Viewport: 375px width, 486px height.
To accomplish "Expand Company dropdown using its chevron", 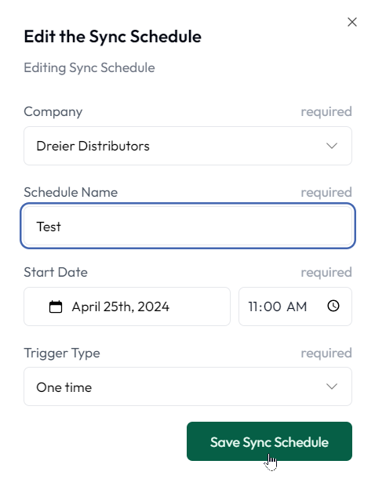I will pos(332,146).
